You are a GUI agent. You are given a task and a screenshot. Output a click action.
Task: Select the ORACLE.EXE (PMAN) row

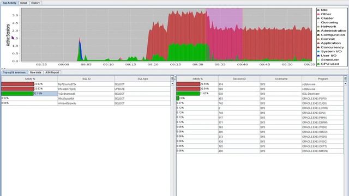(x=260, y=118)
